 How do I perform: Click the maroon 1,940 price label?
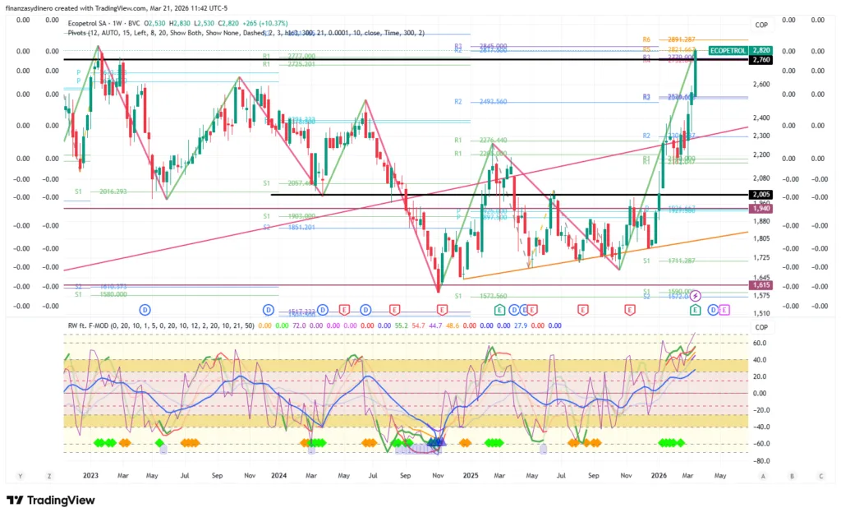[761, 209]
